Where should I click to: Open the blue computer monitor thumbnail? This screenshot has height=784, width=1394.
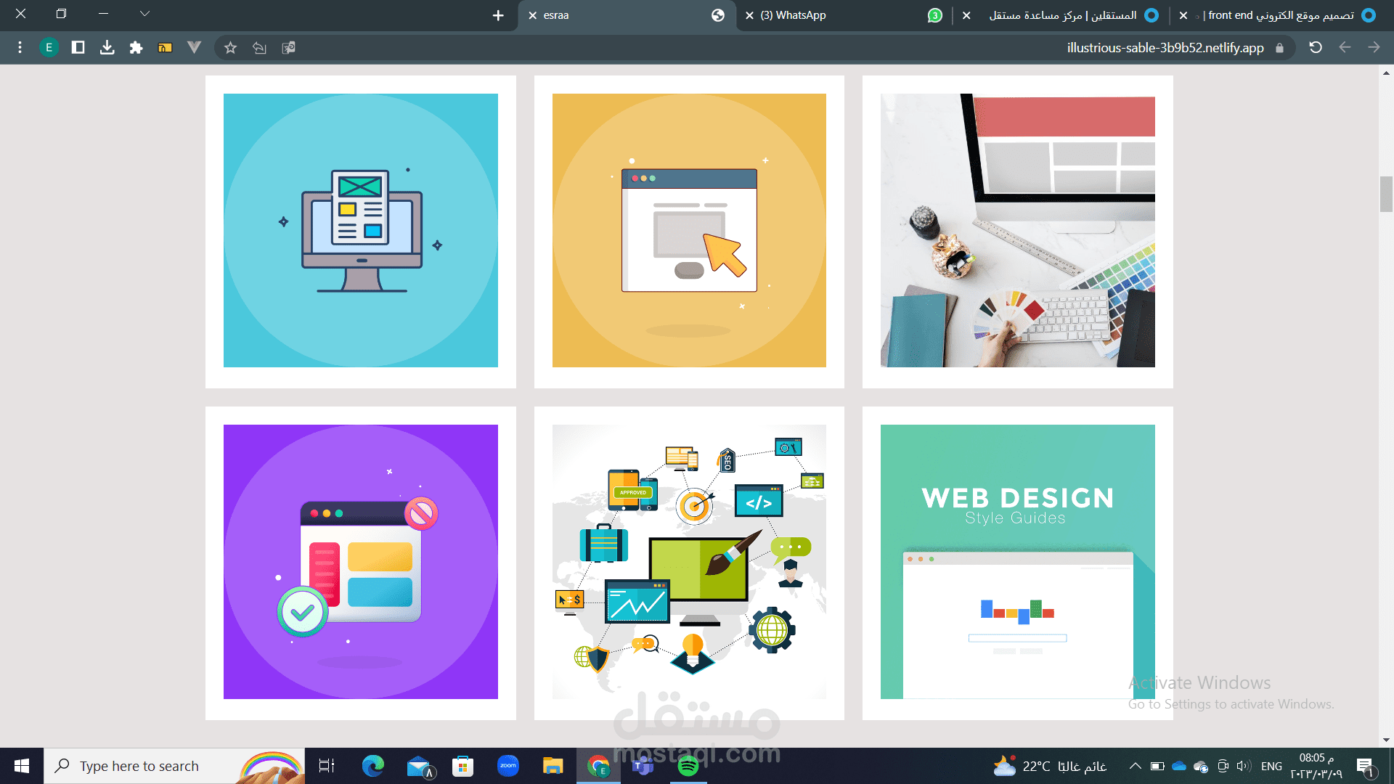[361, 231]
